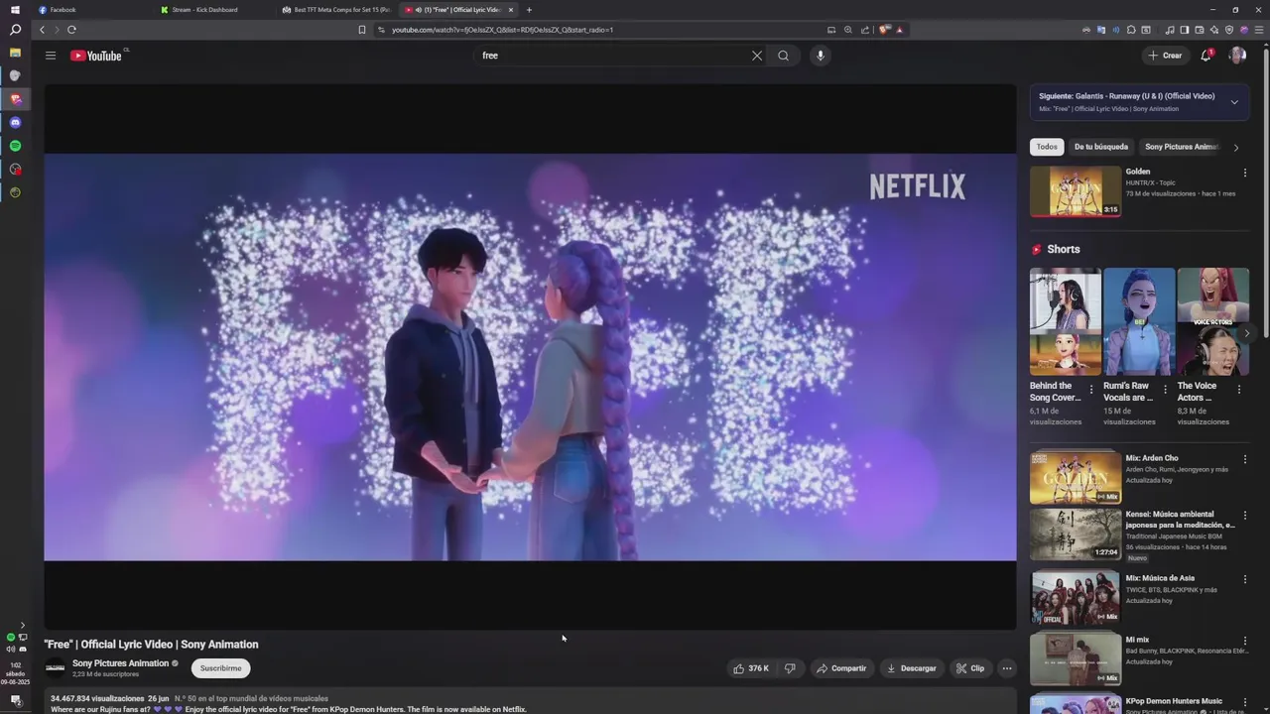Image resolution: width=1270 pixels, height=714 pixels.
Task: Open the Rumi's Raw Vocals short
Action: pyautogui.click(x=1138, y=321)
